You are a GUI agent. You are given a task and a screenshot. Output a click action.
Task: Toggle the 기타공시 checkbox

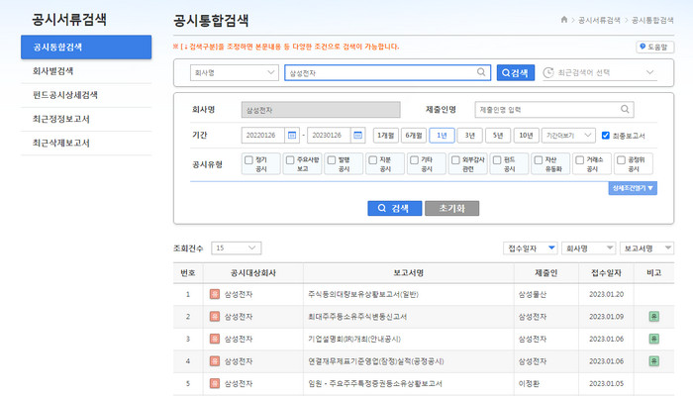[x=414, y=160]
